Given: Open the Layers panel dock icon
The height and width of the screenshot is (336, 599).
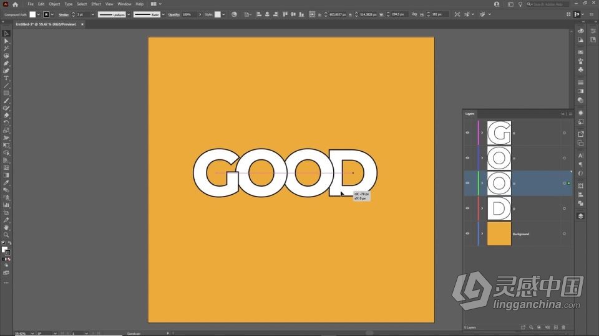Looking at the screenshot, I should click(581, 216).
